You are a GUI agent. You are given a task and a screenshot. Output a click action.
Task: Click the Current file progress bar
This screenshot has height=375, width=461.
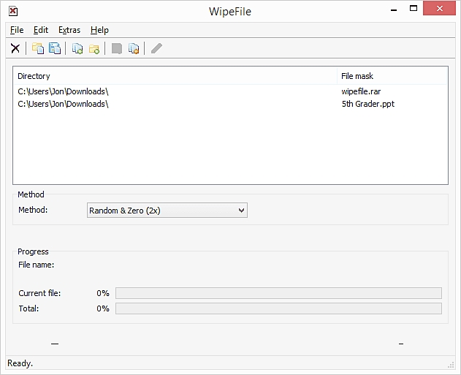pos(278,293)
